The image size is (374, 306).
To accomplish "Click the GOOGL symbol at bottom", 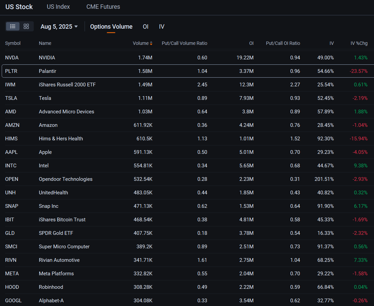I will pos(14,301).
